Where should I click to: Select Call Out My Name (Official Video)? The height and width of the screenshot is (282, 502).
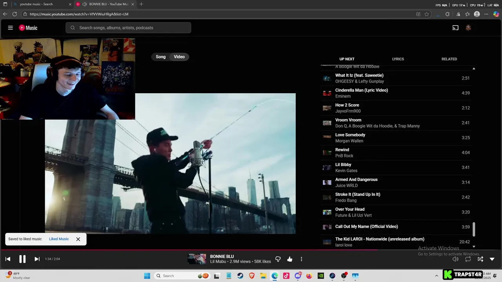(396, 227)
